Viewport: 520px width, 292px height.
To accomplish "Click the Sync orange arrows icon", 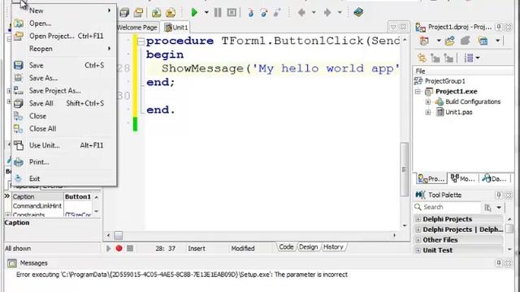I will [422, 58].
